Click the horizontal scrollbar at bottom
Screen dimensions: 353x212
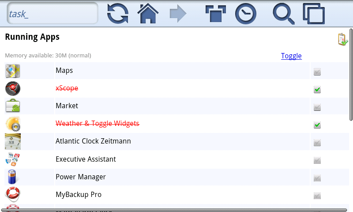click(x=174, y=210)
